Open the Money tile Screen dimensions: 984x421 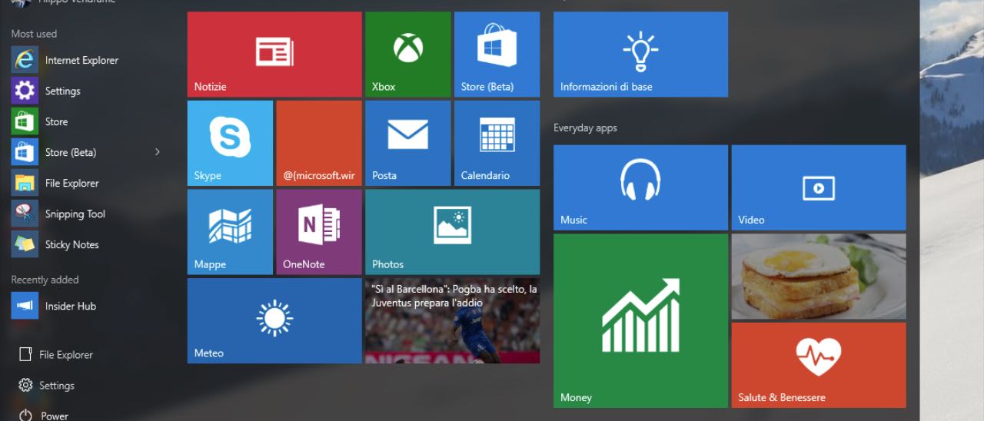tap(640, 321)
